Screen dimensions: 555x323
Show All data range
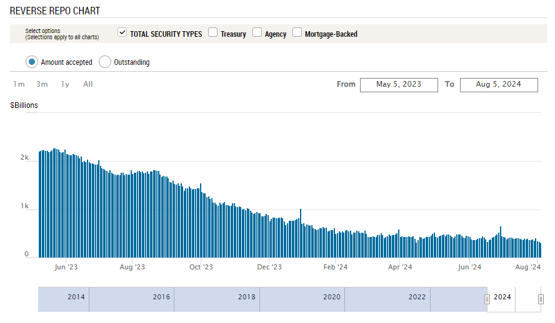point(87,84)
